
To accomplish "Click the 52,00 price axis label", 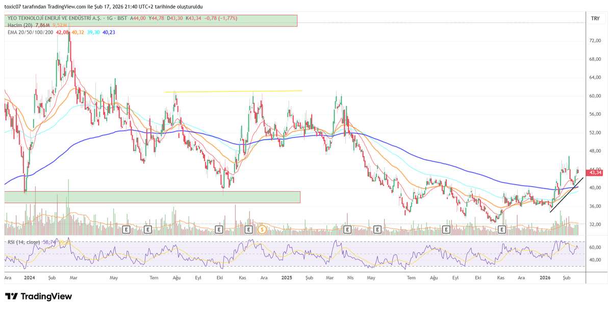I will 595,133.
